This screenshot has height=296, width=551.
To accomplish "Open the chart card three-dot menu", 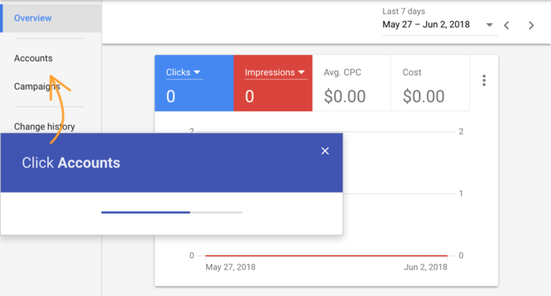I will (484, 81).
